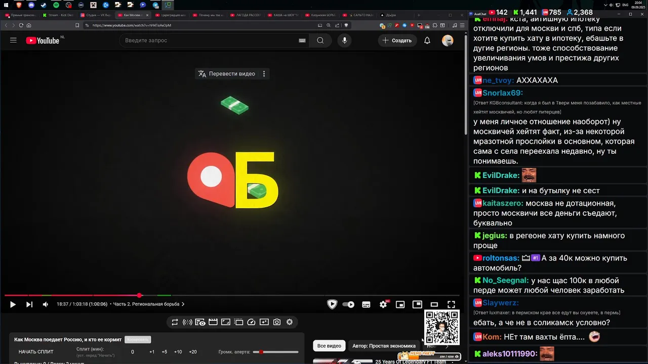
Task: Enter fullscreen video mode
Action: coord(451,304)
